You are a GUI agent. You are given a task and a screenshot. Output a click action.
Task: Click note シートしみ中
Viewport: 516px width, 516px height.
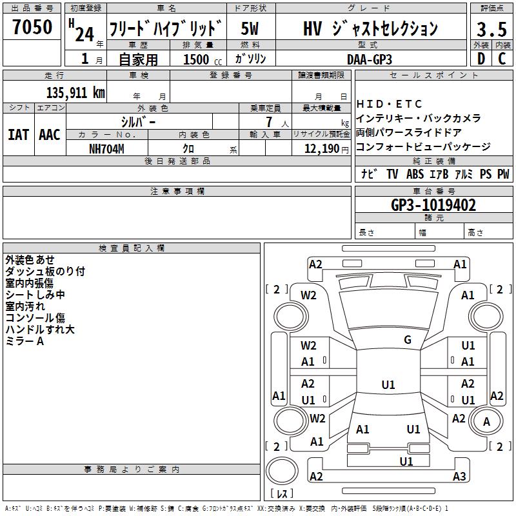[x=35, y=295]
